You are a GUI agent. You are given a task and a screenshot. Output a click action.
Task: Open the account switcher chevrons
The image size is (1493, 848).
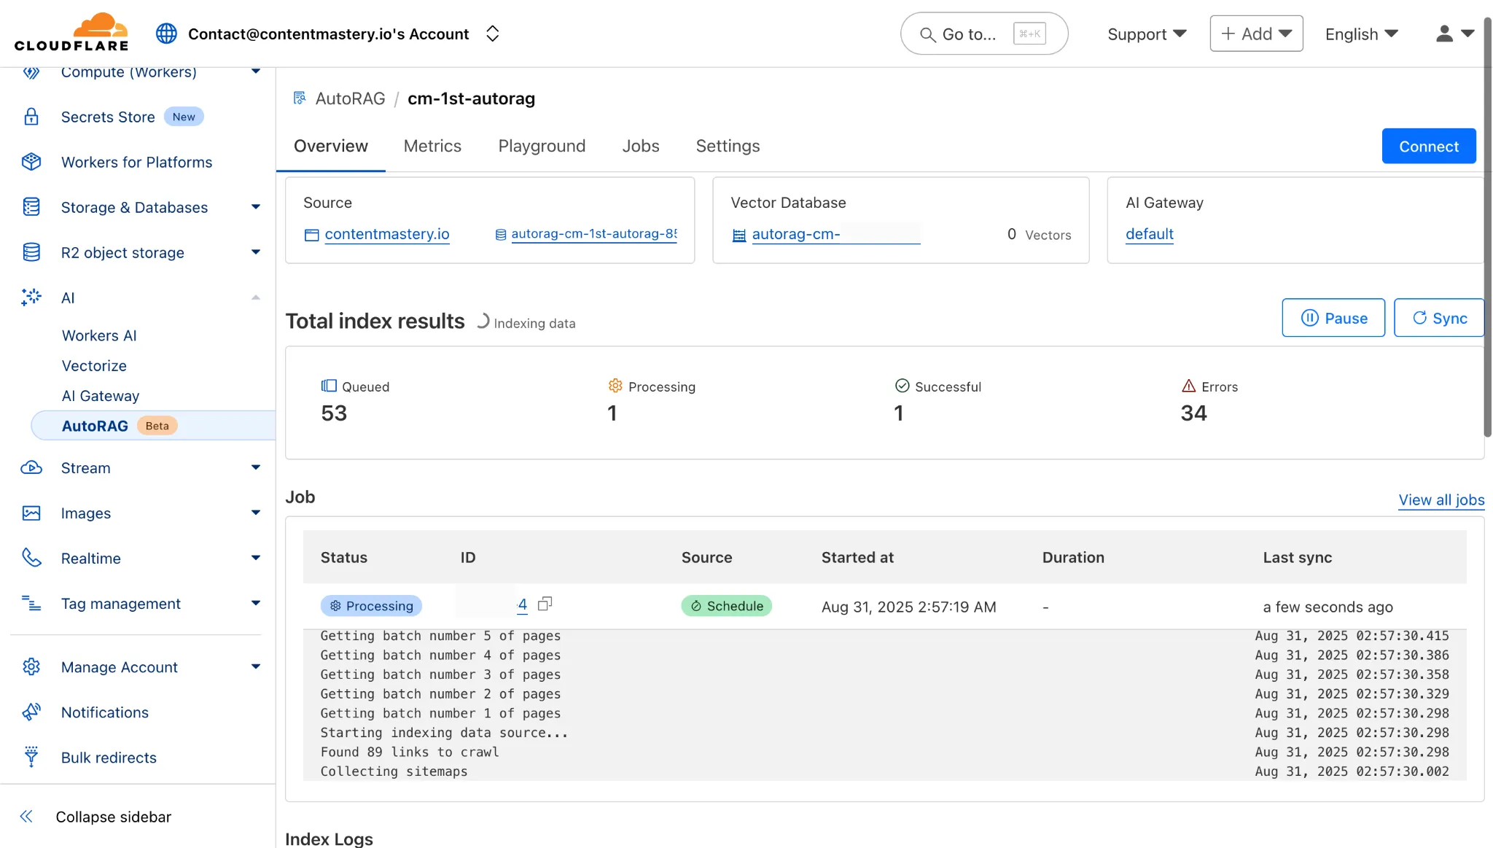pos(492,34)
